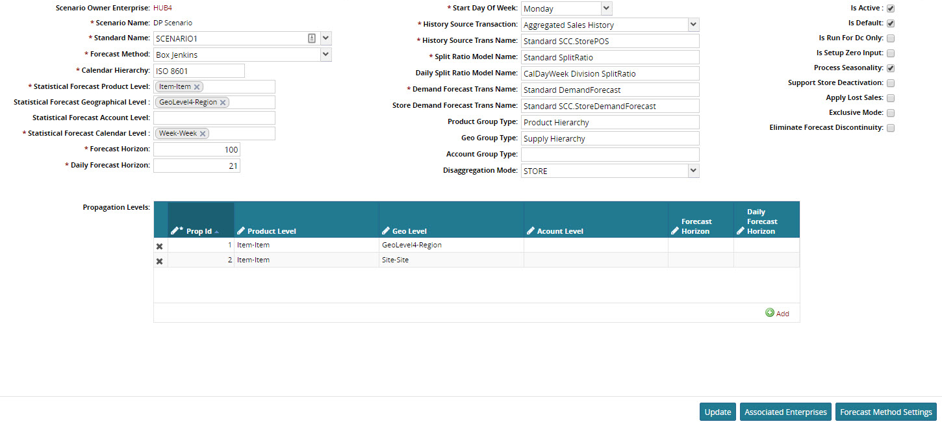Click the Geo Level column header
Viewport: 942px width, 426px height.
pos(452,220)
